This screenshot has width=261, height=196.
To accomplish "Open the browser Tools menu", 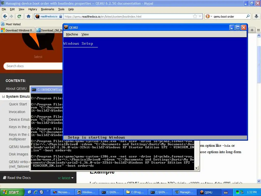I will 61,9.
